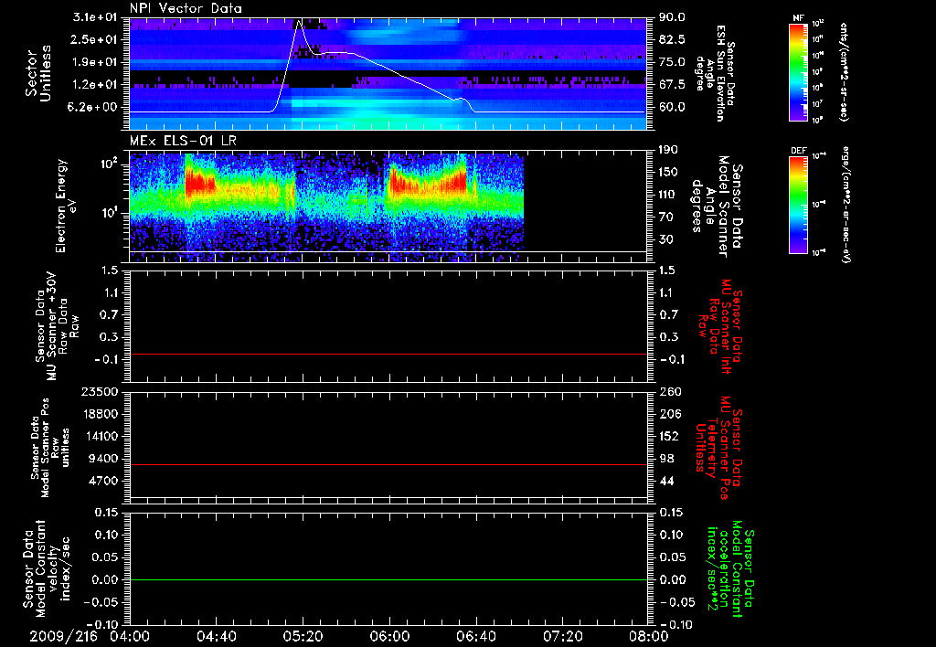Click the "82.5" sun elevation tick value
The height and width of the screenshot is (647, 936).
(672, 39)
